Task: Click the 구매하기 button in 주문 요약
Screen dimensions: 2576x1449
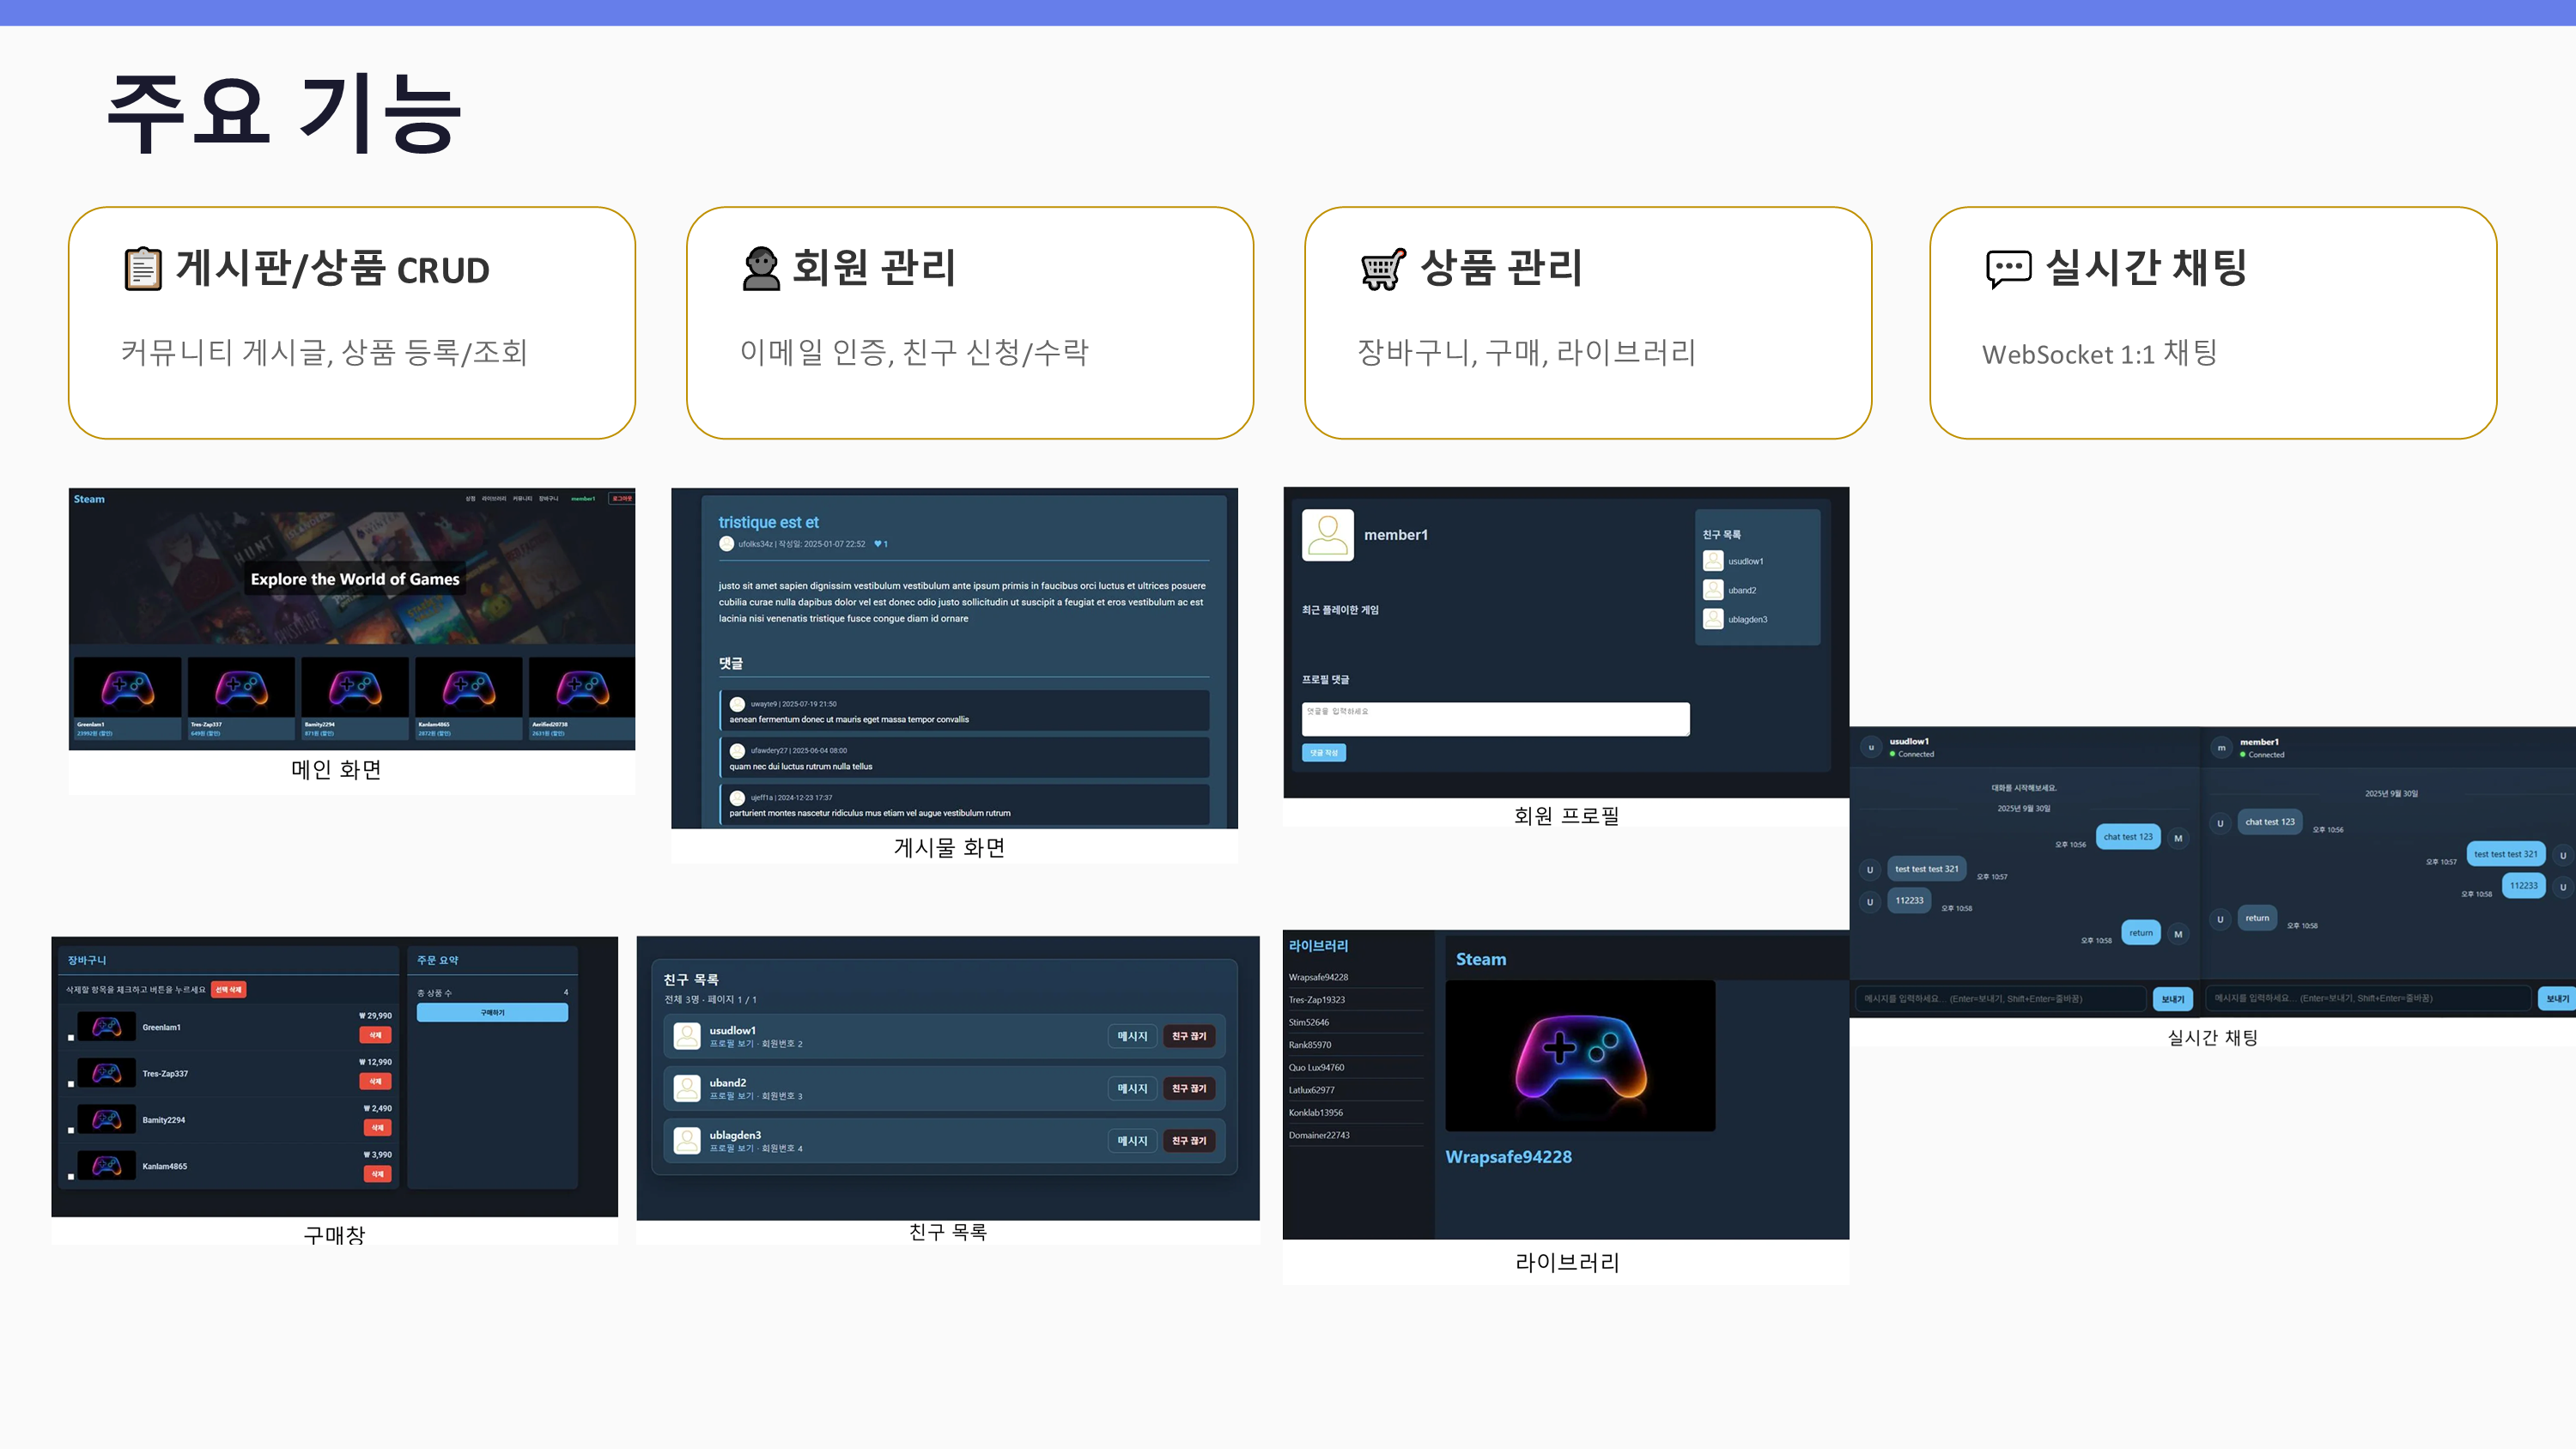Action: point(493,1012)
